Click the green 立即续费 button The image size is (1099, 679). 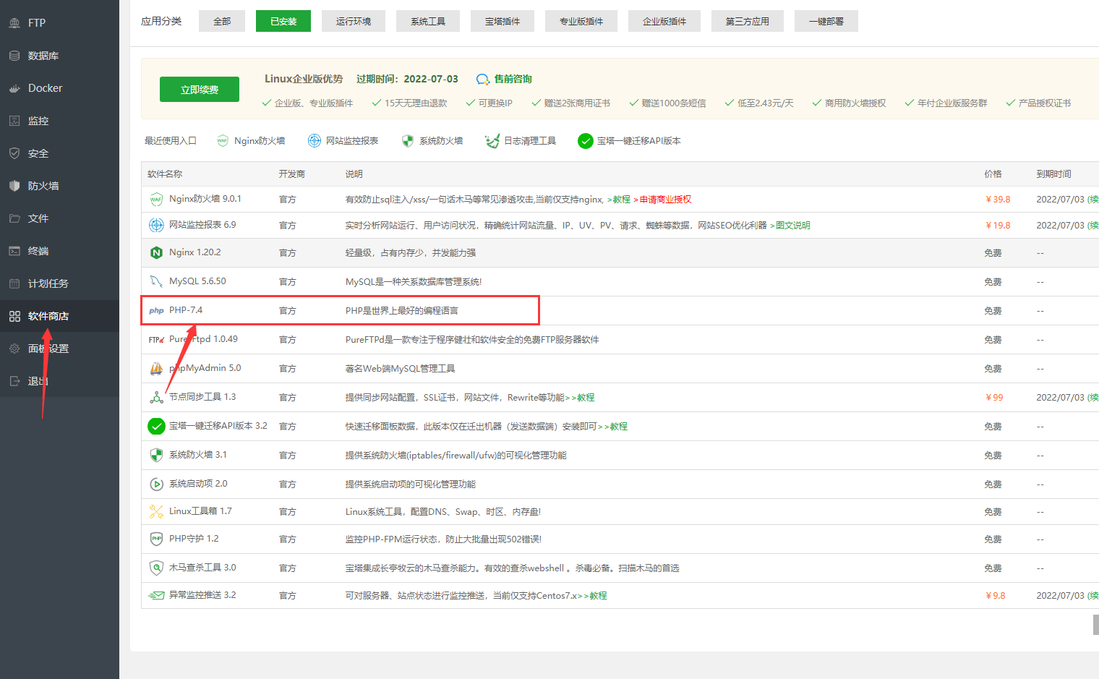(200, 90)
